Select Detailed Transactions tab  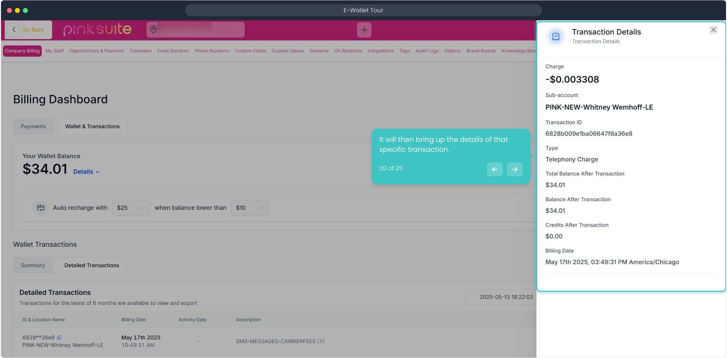pos(92,265)
